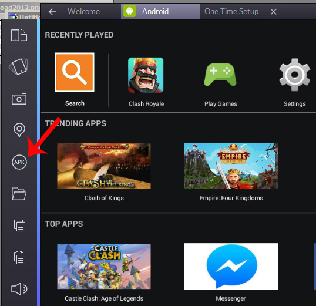
Task: Click the volume speaker icon
Action: click(19, 289)
